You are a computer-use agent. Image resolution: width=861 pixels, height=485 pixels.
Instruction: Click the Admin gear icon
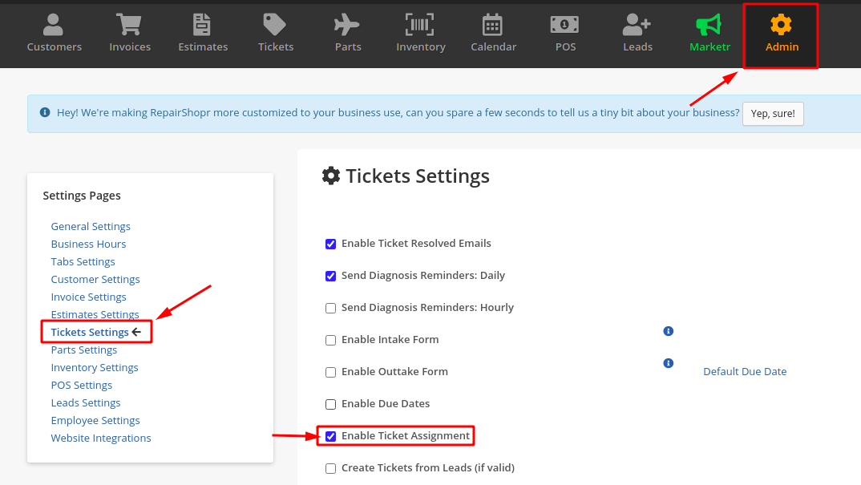pos(781,25)
